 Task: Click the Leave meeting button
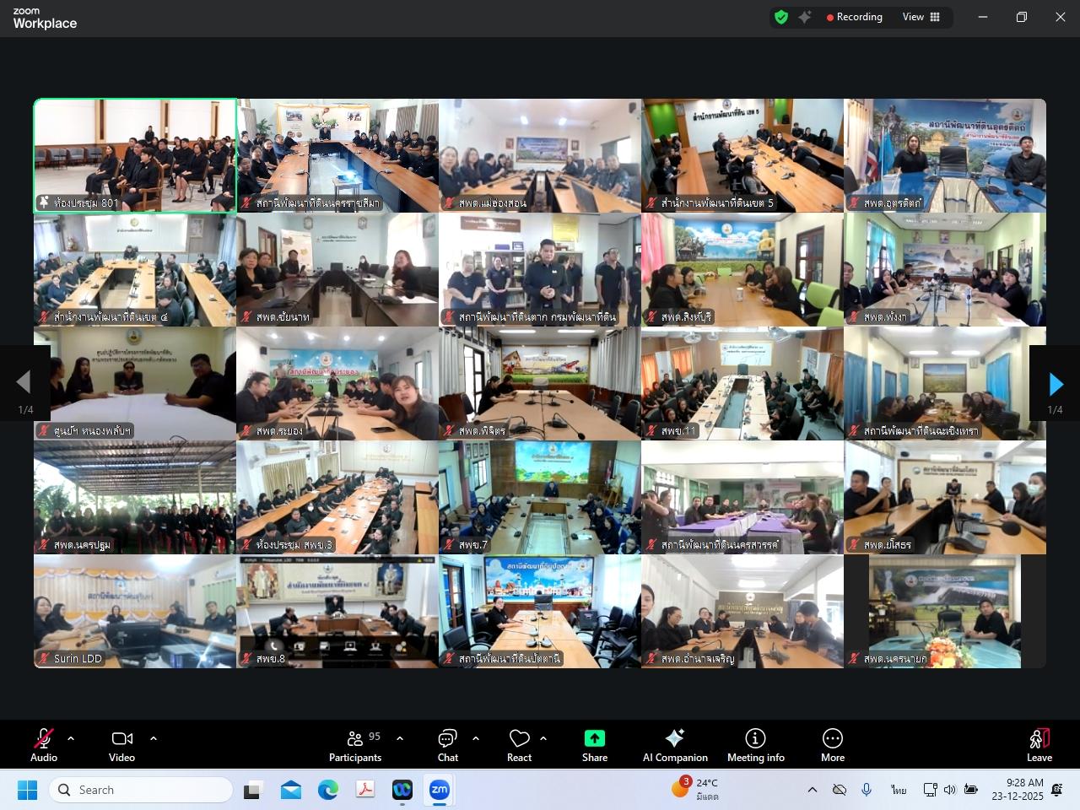click(x=1039, y=744)
